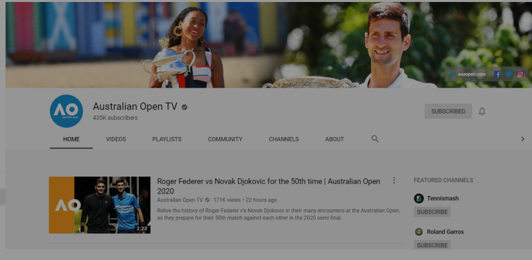Click the 435K subscribers text
Screen dimensions: 532x260
pos(115,118)
